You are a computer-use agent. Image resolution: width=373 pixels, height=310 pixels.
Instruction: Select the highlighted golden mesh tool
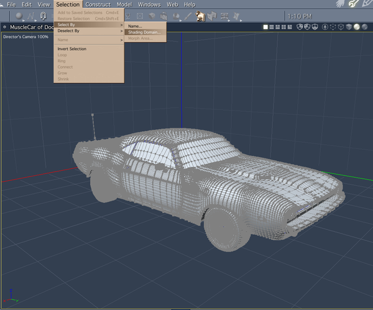coord(200,16)
